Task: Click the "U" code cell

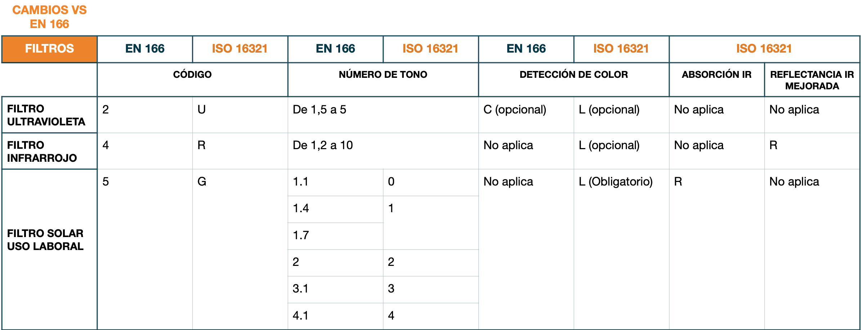Action: tap(201, 110)
